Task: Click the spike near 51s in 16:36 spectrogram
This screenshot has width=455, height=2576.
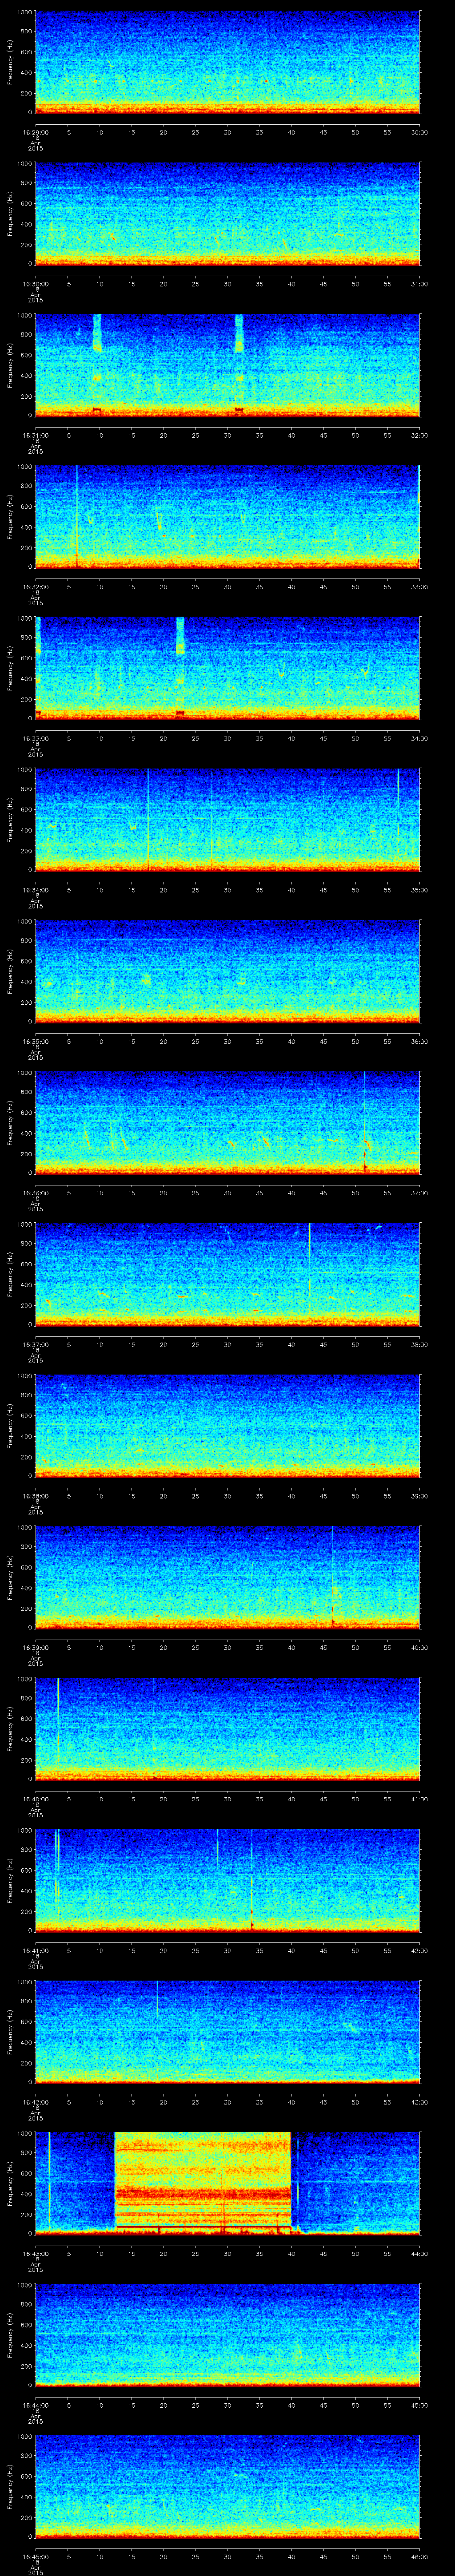Action: (x=365, y=1122)
